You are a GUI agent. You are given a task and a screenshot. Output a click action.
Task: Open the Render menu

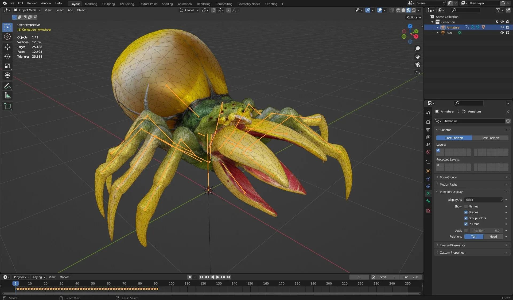[32, 3]
